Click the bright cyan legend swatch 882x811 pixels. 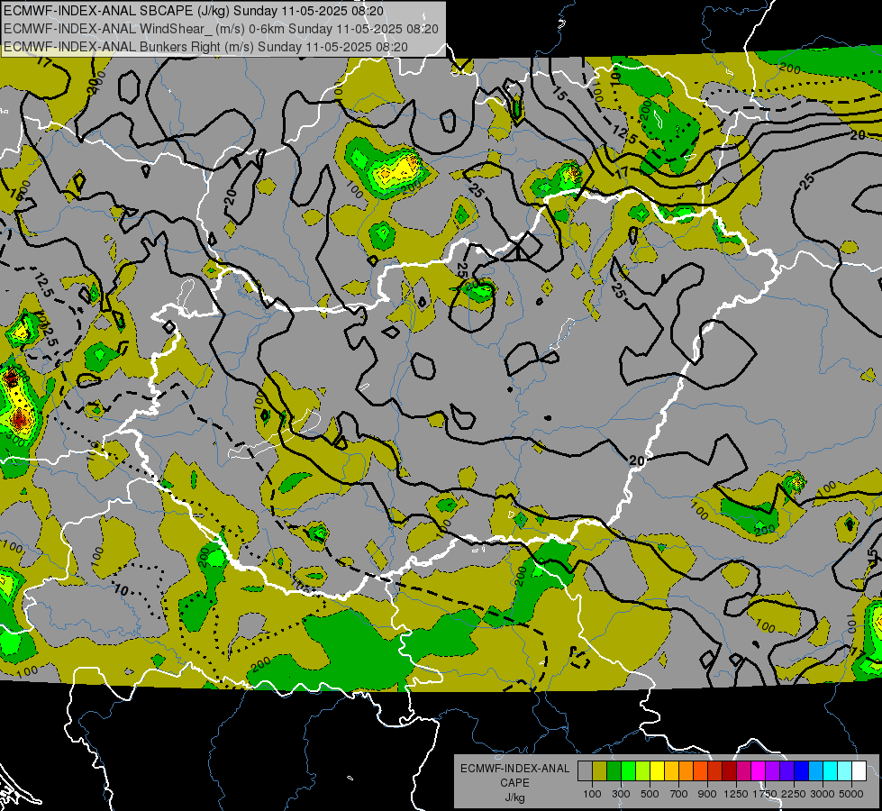[x=831, y=770]
